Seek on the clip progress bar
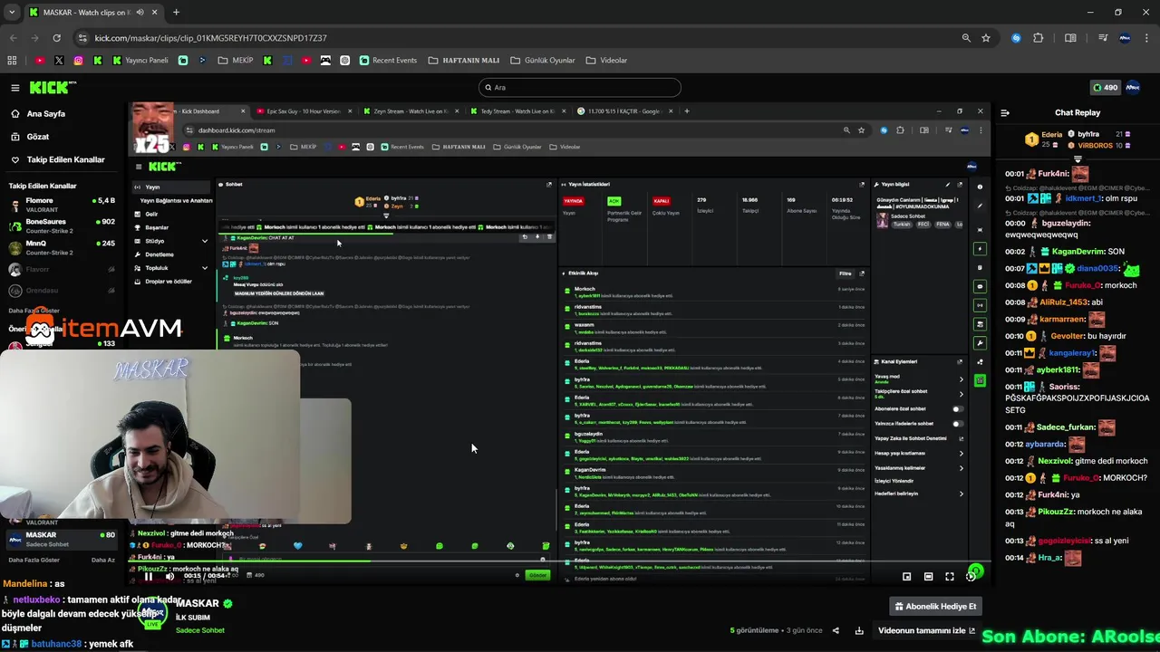Screen dimensions: 1160x652 560,561
